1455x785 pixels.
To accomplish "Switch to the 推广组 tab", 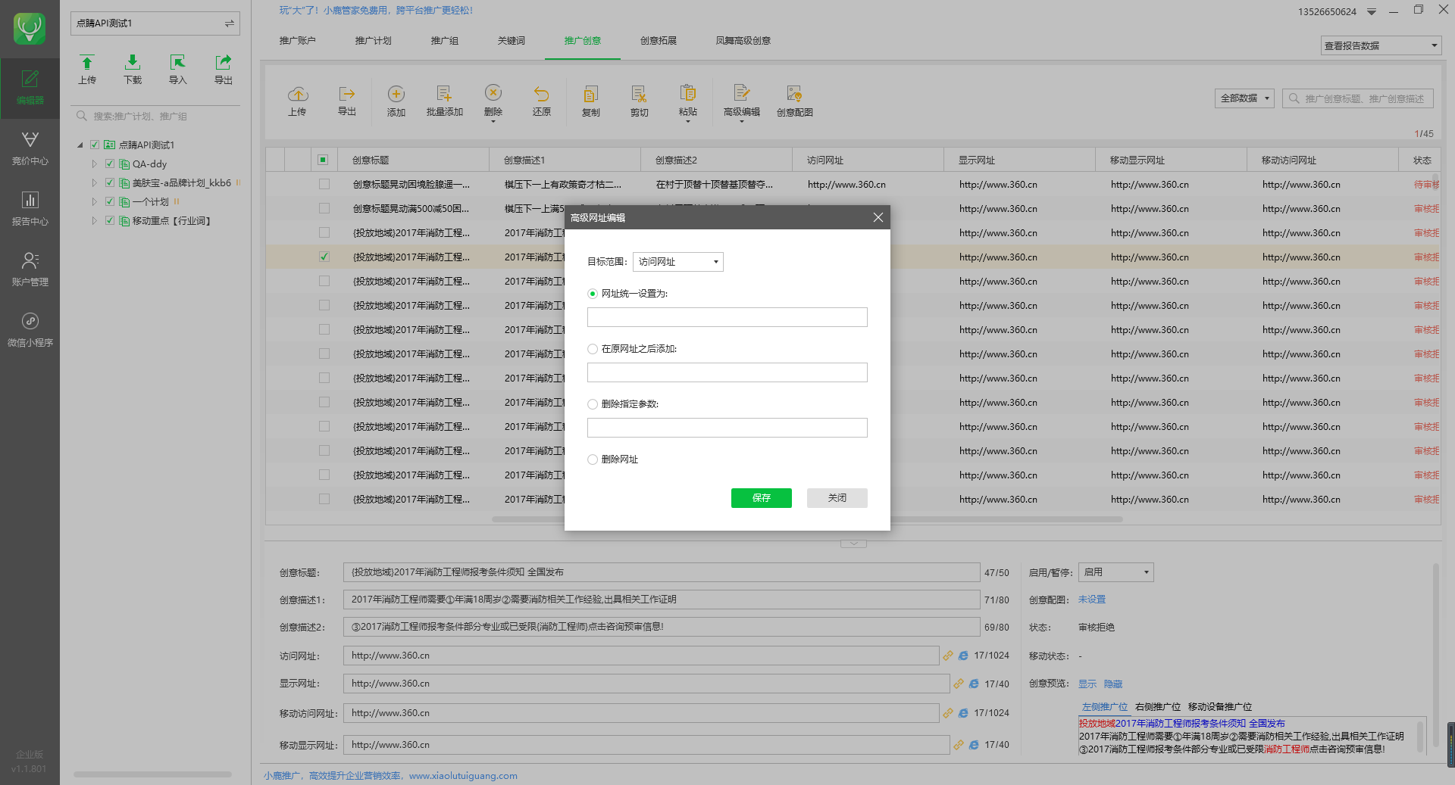I will pos(444,41).
